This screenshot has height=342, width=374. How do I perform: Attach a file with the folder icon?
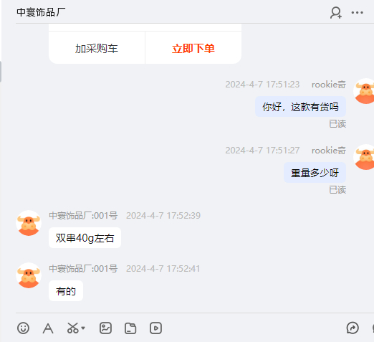(x=130, y=328)
